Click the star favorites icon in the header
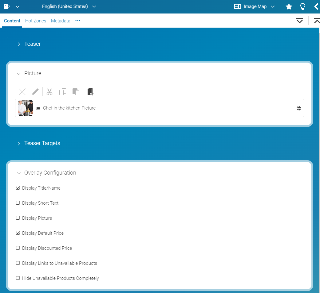This screenshot has width=320, height=293. (289, 6)
